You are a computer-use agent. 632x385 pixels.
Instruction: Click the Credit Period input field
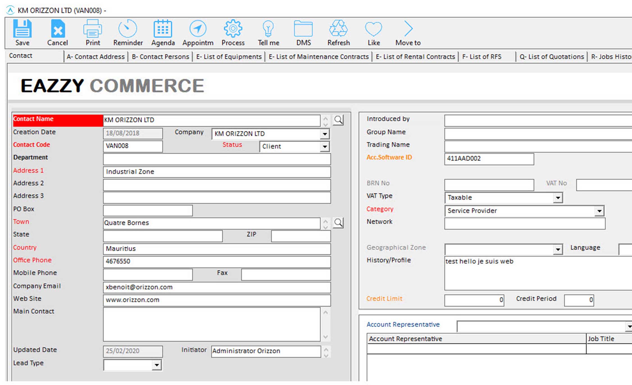tap(579, 300)
